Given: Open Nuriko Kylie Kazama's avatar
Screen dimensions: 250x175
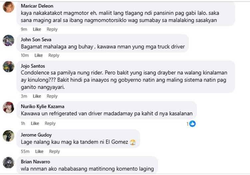Looking at the screenshot, I should tap(8, 107).
